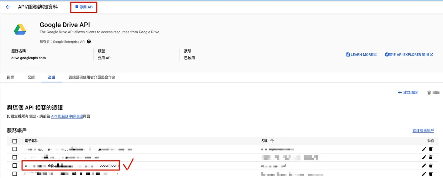Viewport: 443px width, 178px height.
Task: Click the help icon beside Google Enterprise API
Action: click(x=89, y=42)
